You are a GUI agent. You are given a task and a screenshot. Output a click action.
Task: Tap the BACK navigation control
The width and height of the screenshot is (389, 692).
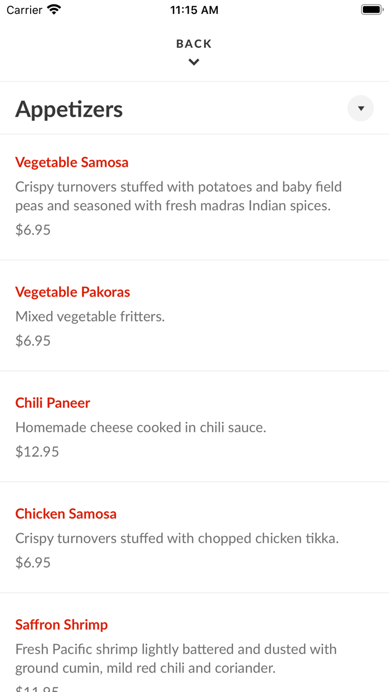[x=193, y=43]
